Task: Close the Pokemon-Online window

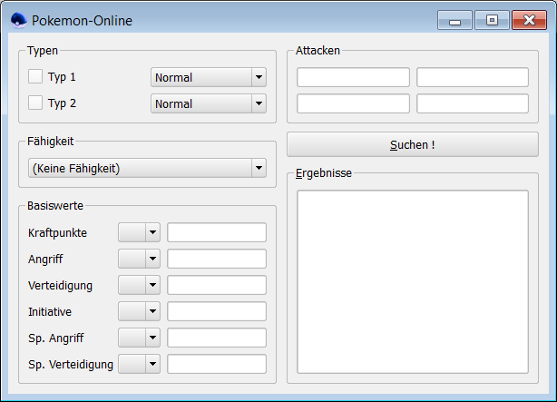Action: click(x=529, y=20)
